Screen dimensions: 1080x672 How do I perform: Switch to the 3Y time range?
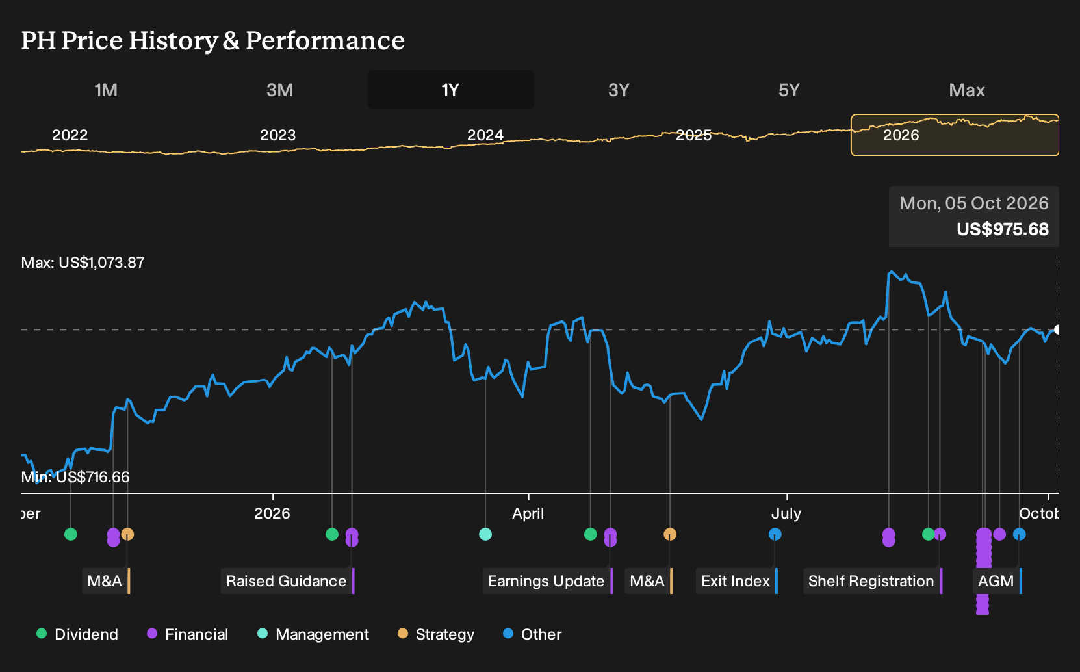pos(619,90)
